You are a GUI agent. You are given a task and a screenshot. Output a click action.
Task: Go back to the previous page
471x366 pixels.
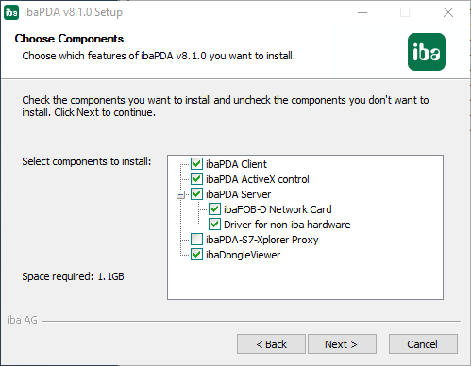pos(271,344)
